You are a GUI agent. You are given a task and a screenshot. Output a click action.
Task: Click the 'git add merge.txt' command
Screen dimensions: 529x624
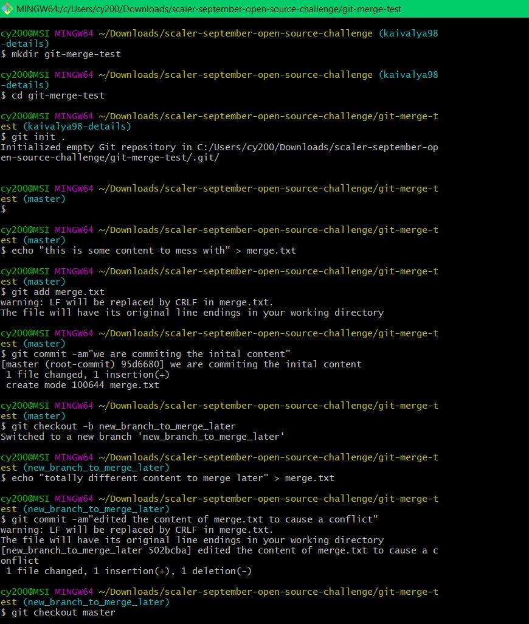(x=52, y=292)
